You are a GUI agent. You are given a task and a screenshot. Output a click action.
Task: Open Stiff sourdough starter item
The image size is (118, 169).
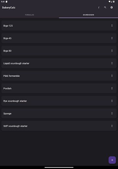pos(59,126)
